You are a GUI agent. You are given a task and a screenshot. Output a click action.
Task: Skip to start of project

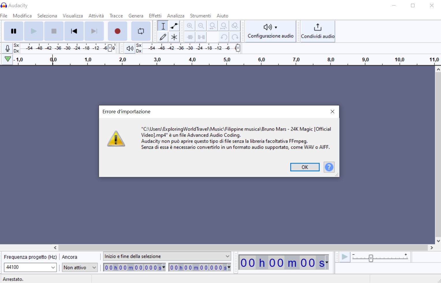point(74,31)
